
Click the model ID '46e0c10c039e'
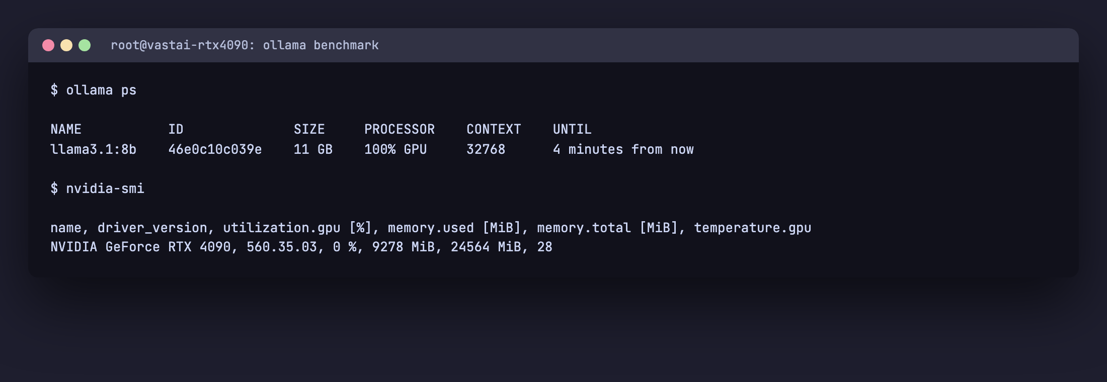[215, 149]
